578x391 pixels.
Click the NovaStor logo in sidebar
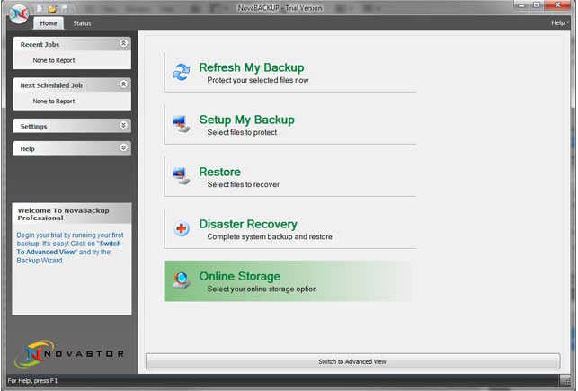69,352
